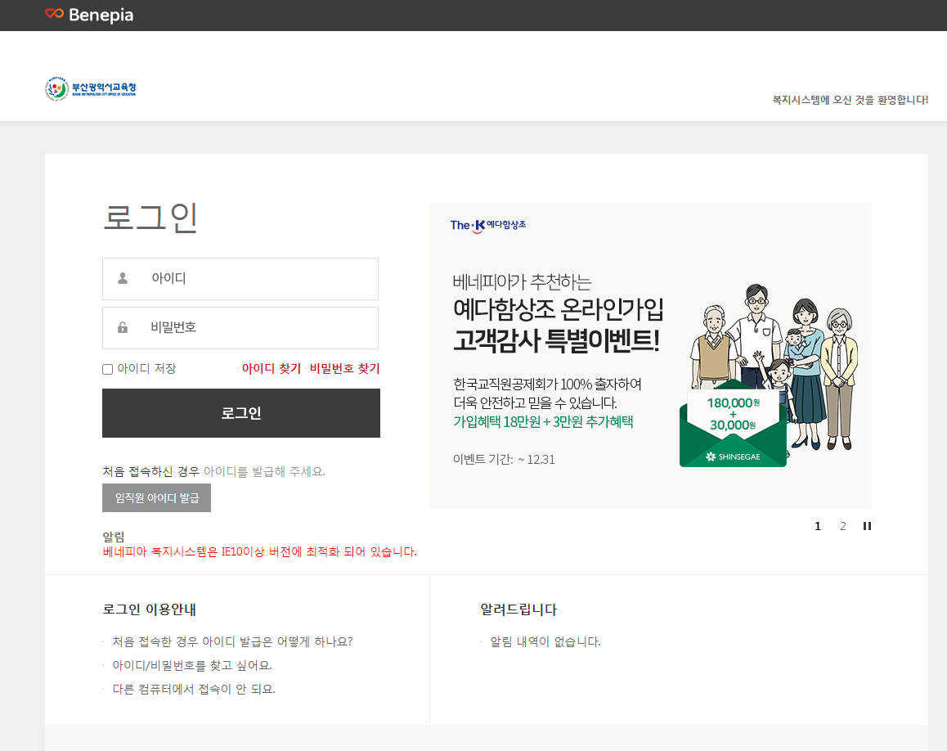The width and height of the screenshot is (947, 751).
Task: Click the Busan education office emblem
Action: click(x=56, y=88)
